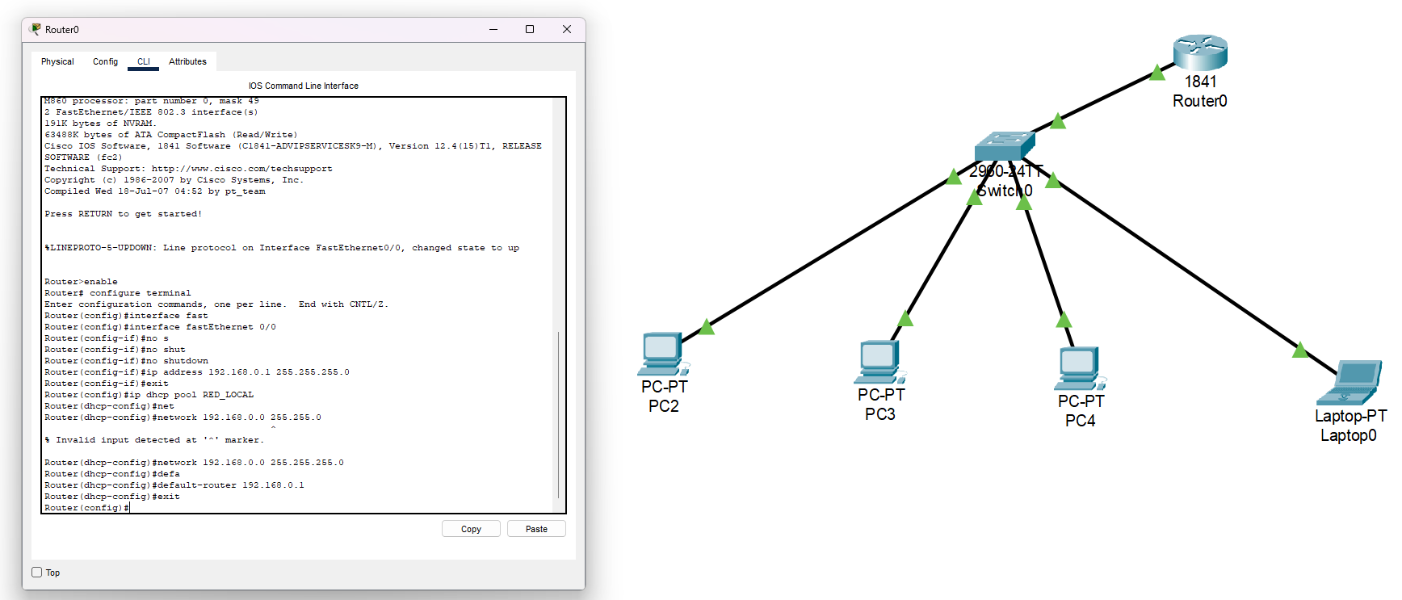Click the PC-PT PC3 label
Image resolution: width=1402 pixels, height=600 pixels.
880,405
